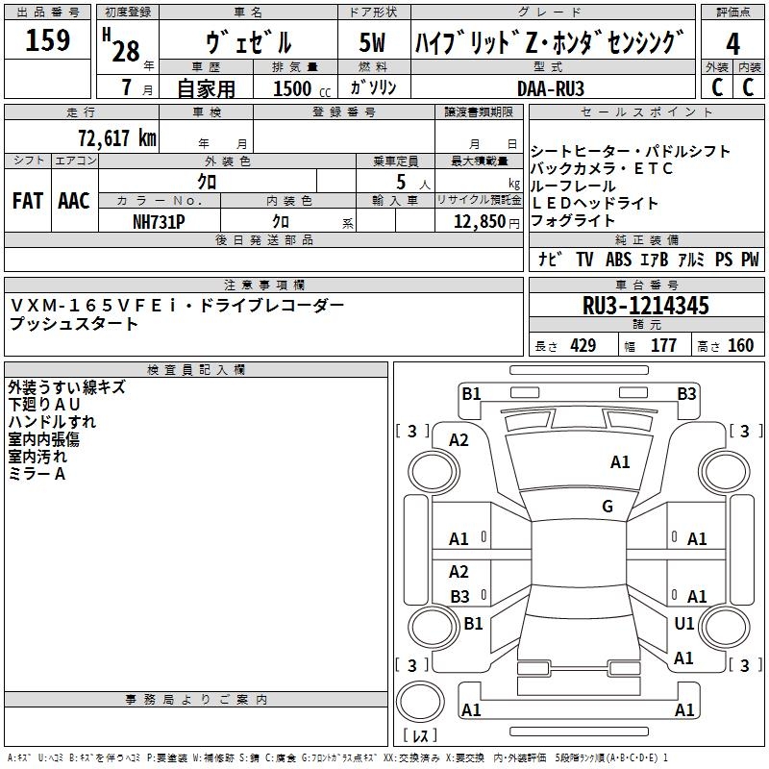Click the overall evaluation score 4
Image resolution: width=769 pixels, height=769 pixels.
[x=732, y=44]
